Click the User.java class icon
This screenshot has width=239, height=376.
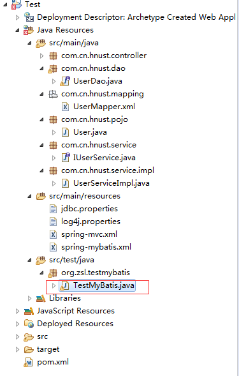pyautogui.click(x=65, y=132)
